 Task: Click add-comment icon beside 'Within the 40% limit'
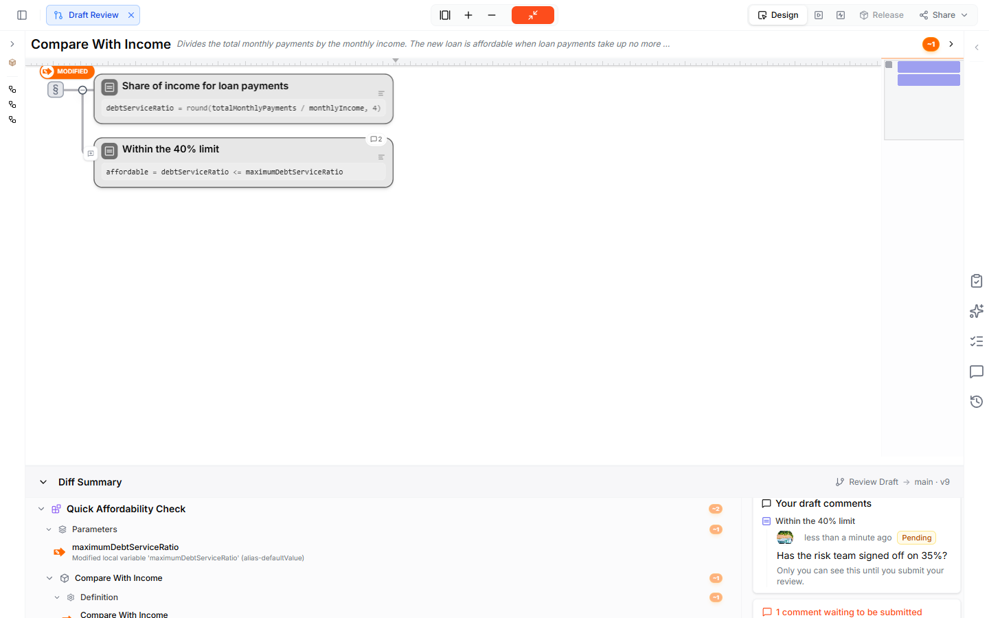91,154
